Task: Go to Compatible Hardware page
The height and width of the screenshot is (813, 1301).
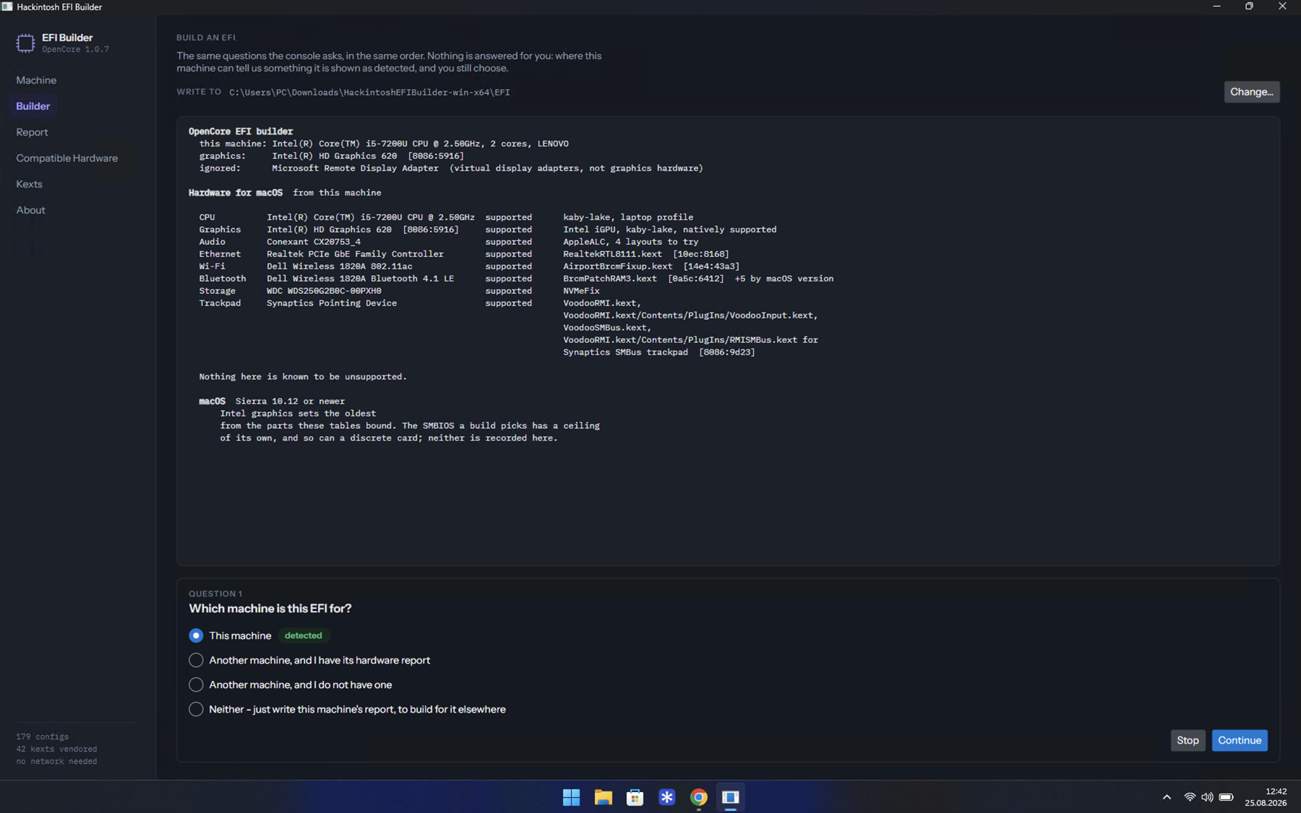Action: pos(66,158)
